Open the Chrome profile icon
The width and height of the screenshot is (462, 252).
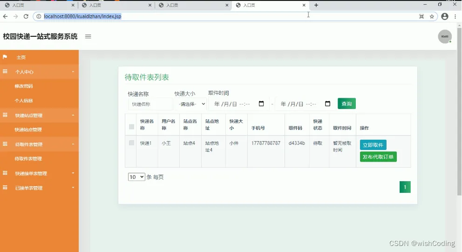[445, 16]
